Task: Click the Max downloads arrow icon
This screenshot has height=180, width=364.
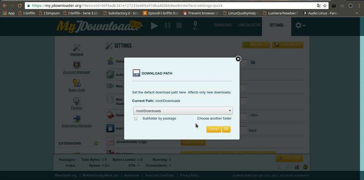Action: 110,86
